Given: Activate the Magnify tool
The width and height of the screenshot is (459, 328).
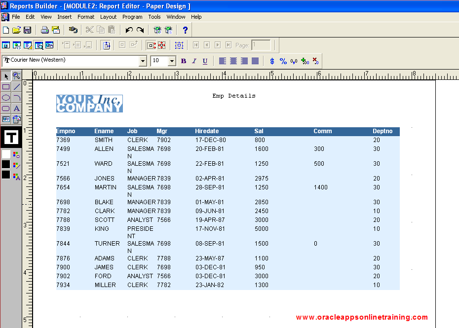Looking at the screenshot, I should coord(17,76).
